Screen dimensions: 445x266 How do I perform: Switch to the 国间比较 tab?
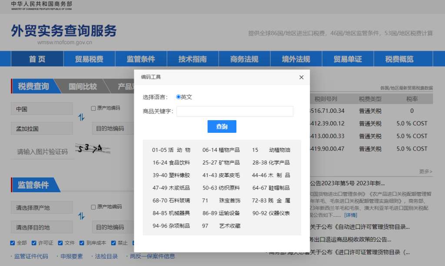pyautogui.click(x=83, y=86)
